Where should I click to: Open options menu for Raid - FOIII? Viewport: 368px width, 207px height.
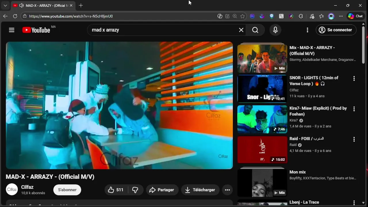click(x=354, y=139)
